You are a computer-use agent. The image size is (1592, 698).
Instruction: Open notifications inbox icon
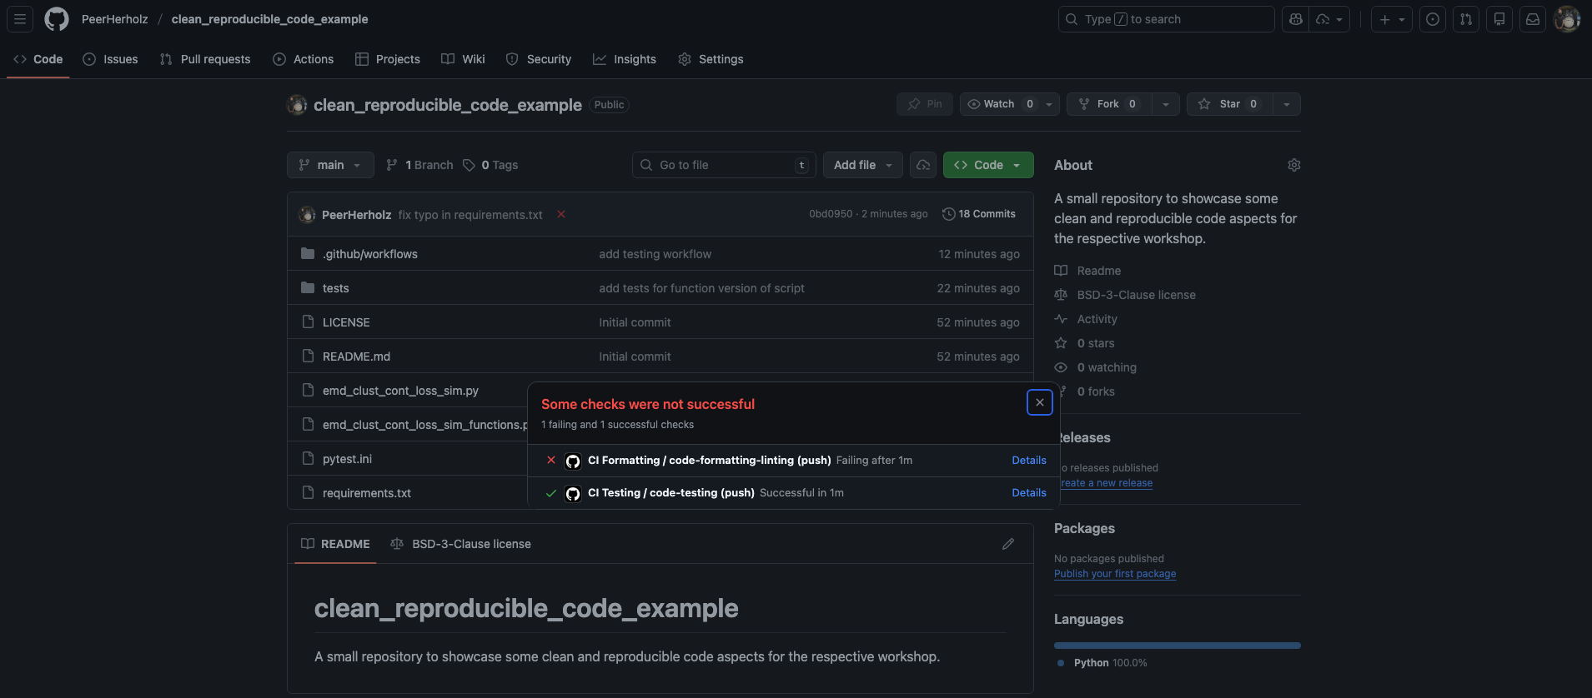pos(1533,19)
